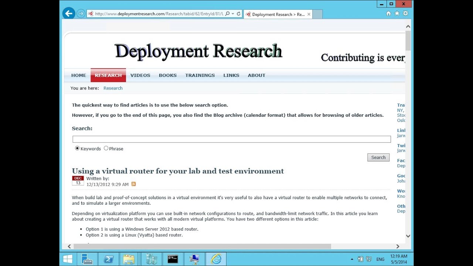Click the power/device tray icon
The image size is (473, 266).
[x=361, y=259]
